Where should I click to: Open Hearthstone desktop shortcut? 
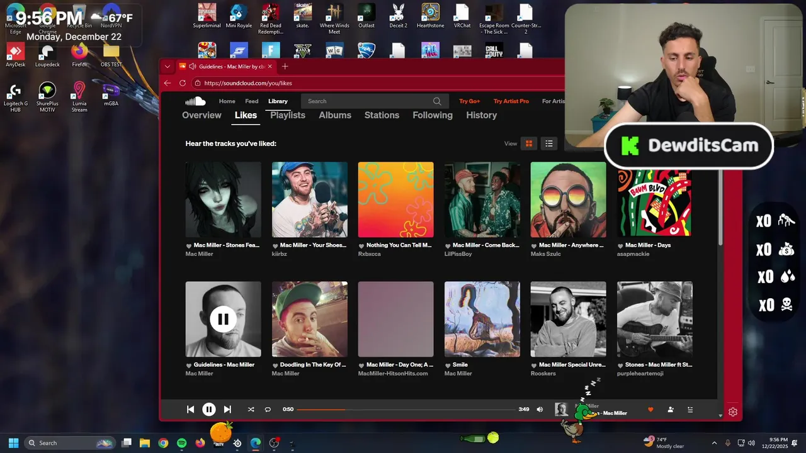point(430,16)
